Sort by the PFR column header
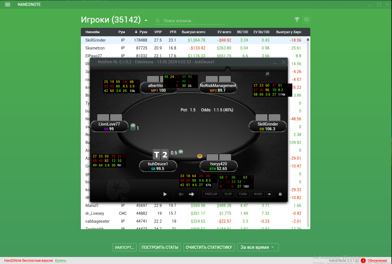Screen dimensions: 392x264 tap(173, 32)
